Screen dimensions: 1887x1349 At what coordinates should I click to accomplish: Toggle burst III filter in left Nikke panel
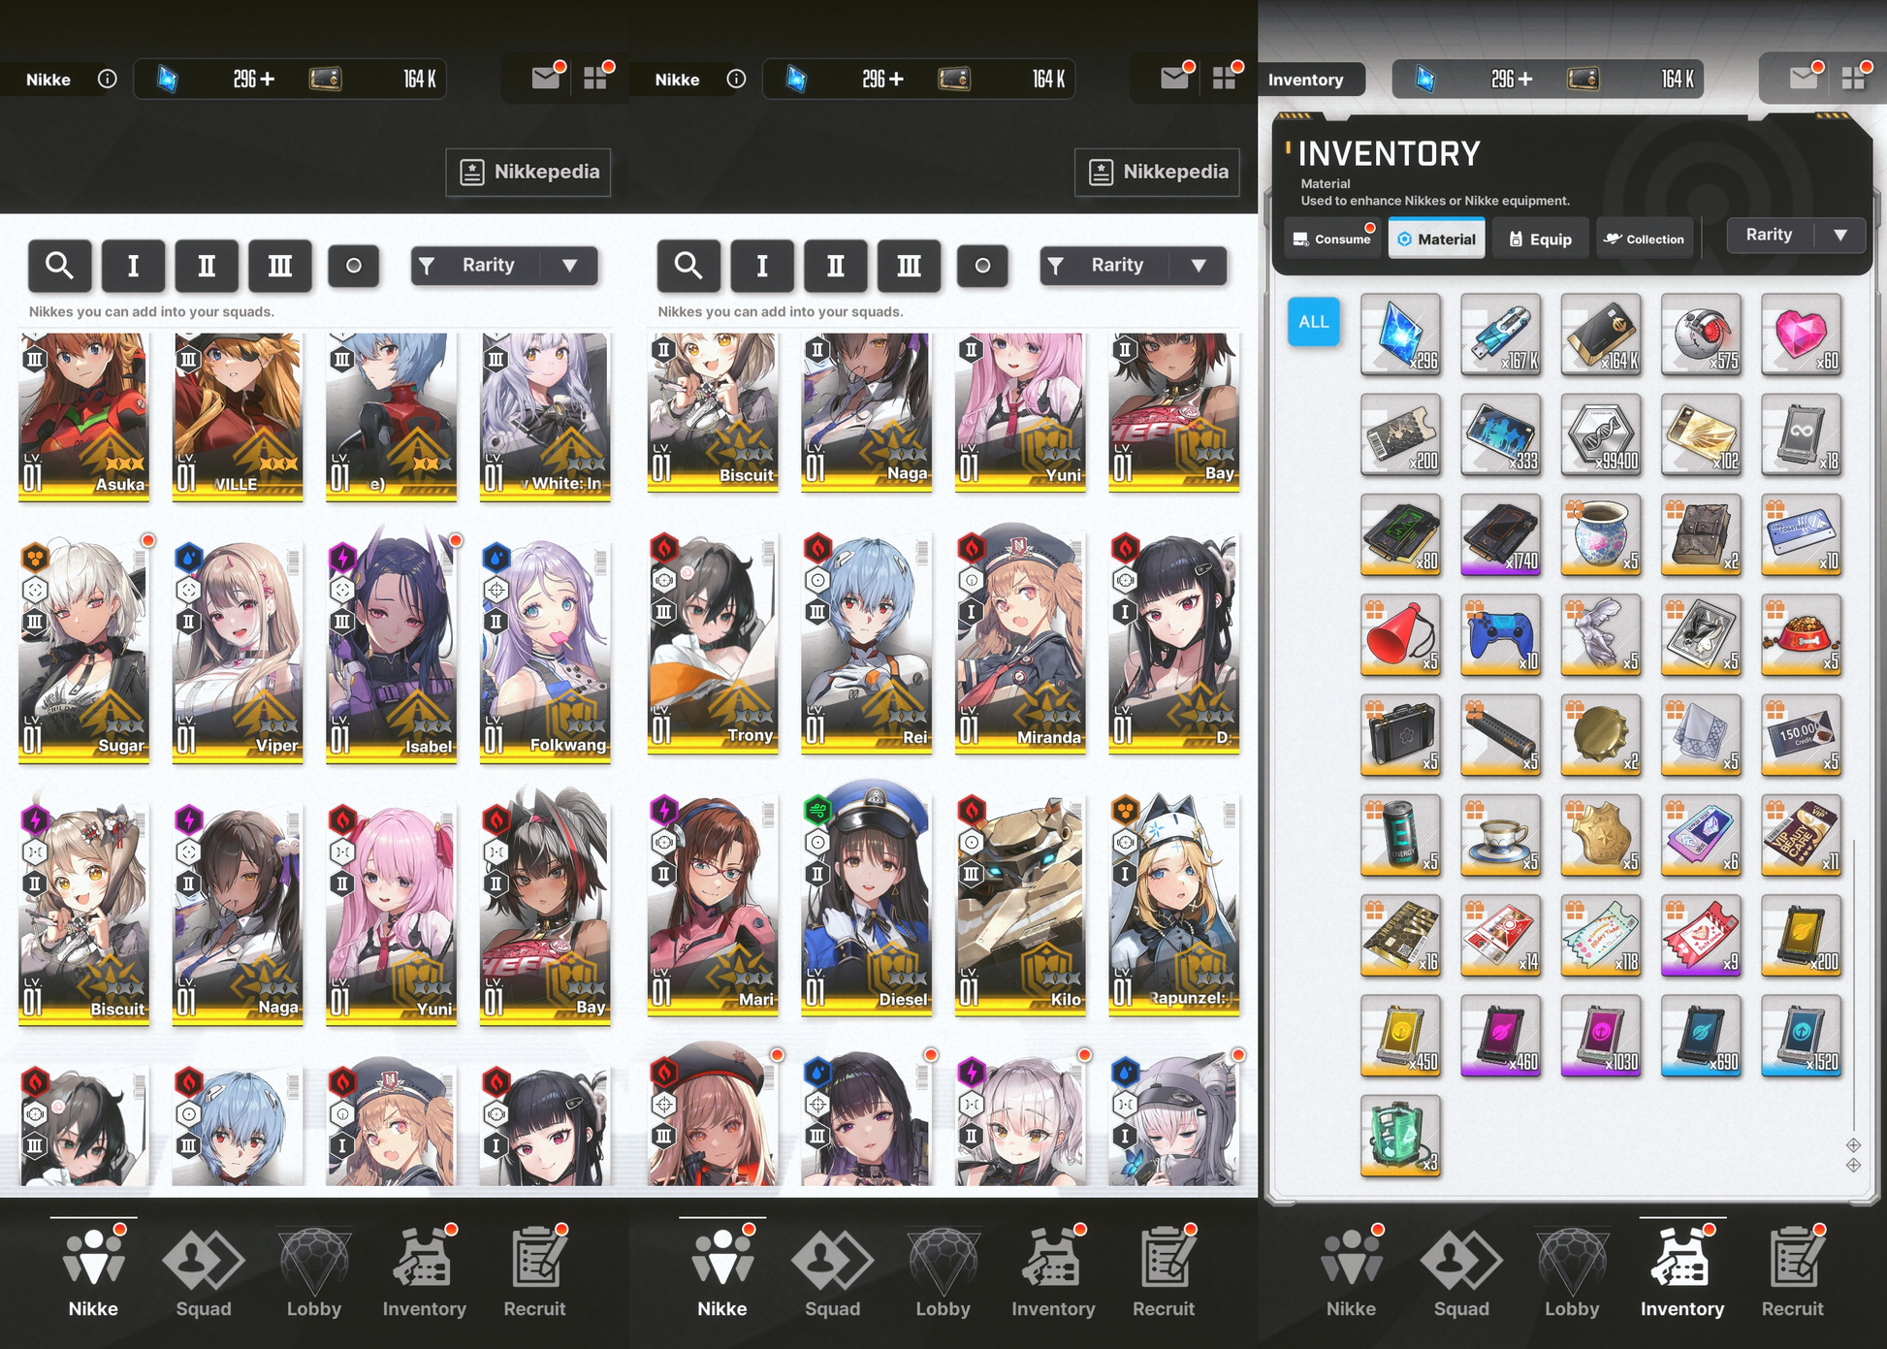click(x=280, y=266)
